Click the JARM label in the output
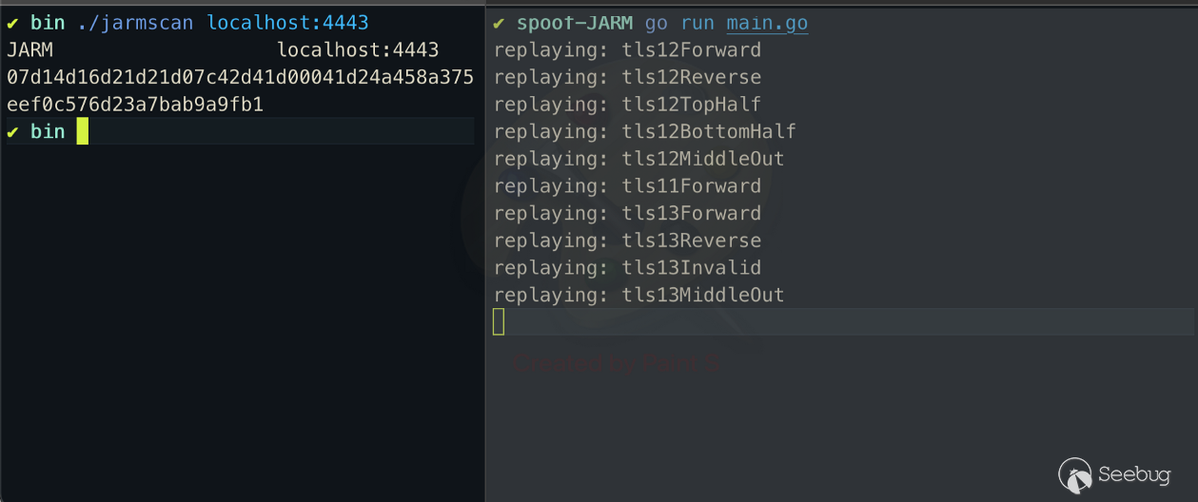This screenshot has height=502, width=1198. pyautogui.click(x=29, y=49)
